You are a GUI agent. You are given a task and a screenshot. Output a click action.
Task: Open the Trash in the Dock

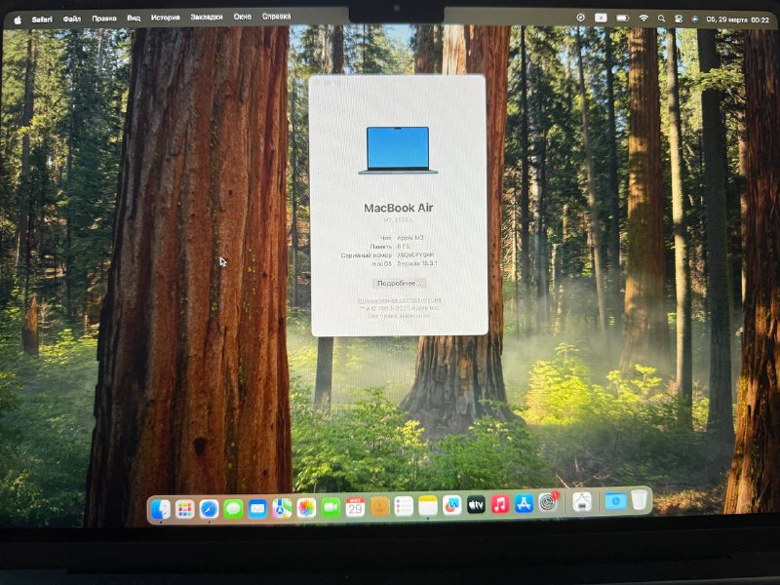(x=640, y=500)
